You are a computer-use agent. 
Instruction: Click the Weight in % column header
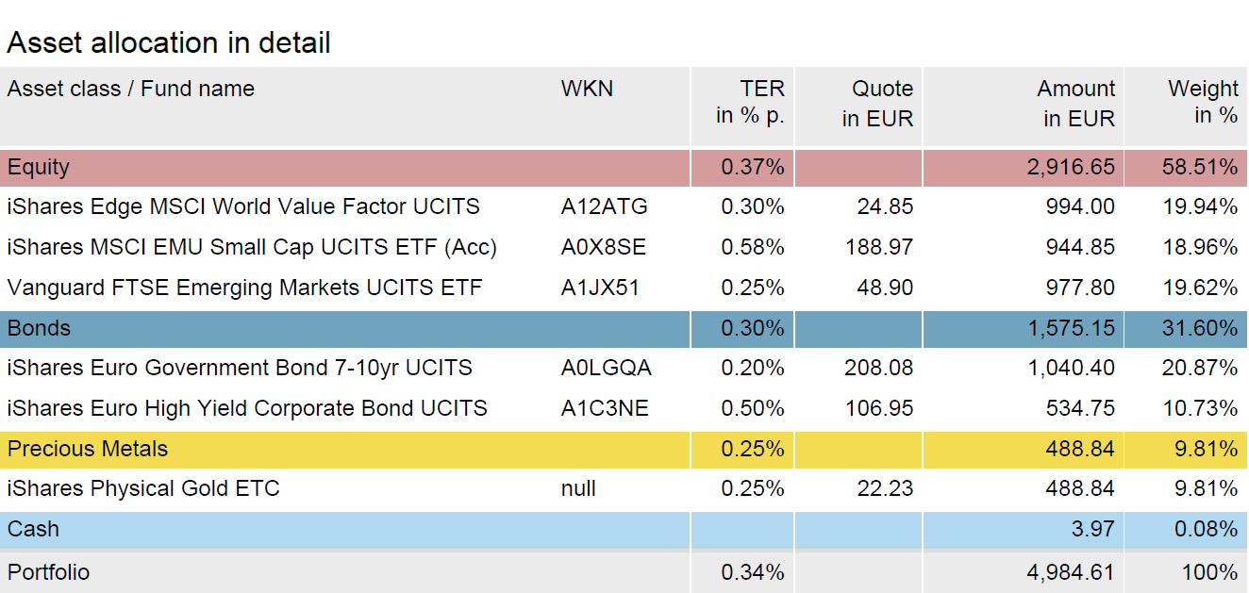tap(1203, 102)
